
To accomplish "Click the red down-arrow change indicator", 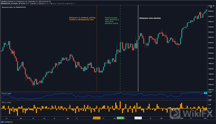I will click(x=28, y=3).
